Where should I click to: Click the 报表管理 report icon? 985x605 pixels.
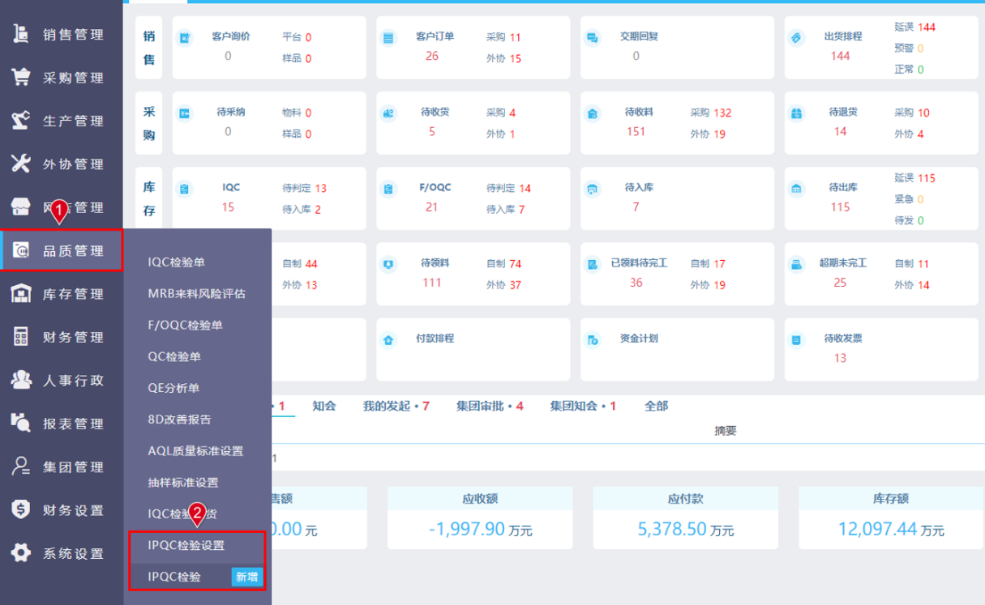(20, 424)
